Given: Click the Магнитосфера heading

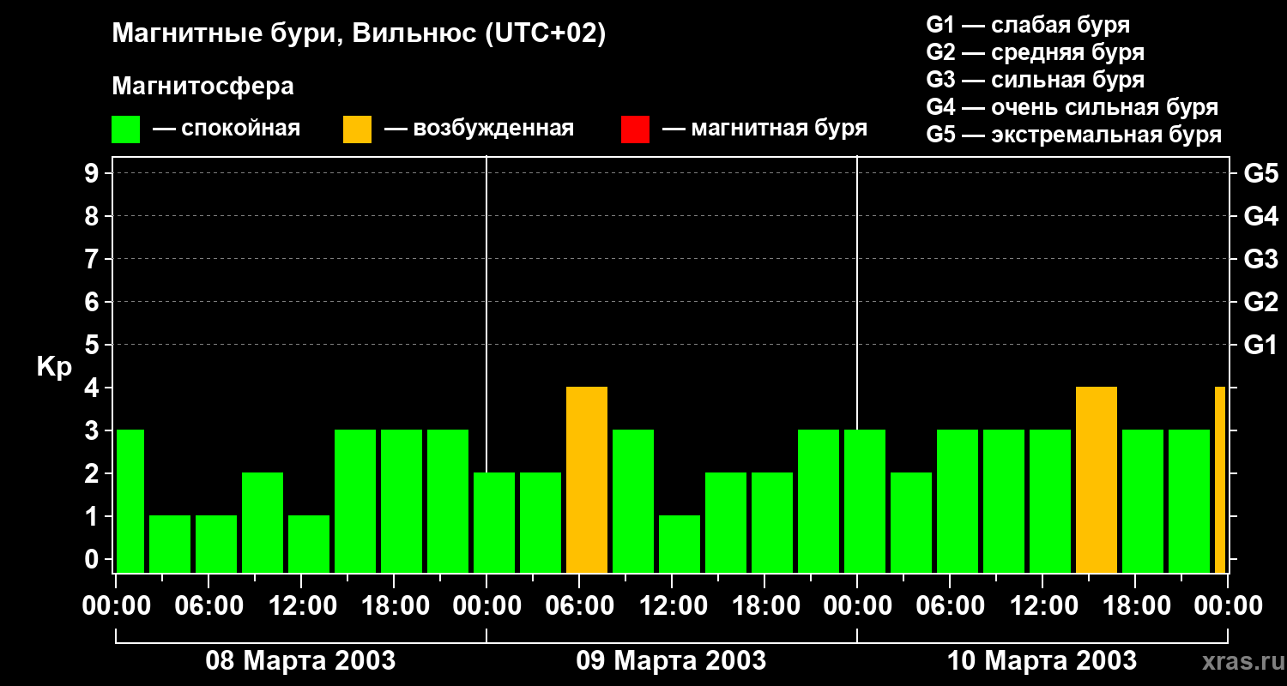Looking at the screenshot, I should (202, 87).
